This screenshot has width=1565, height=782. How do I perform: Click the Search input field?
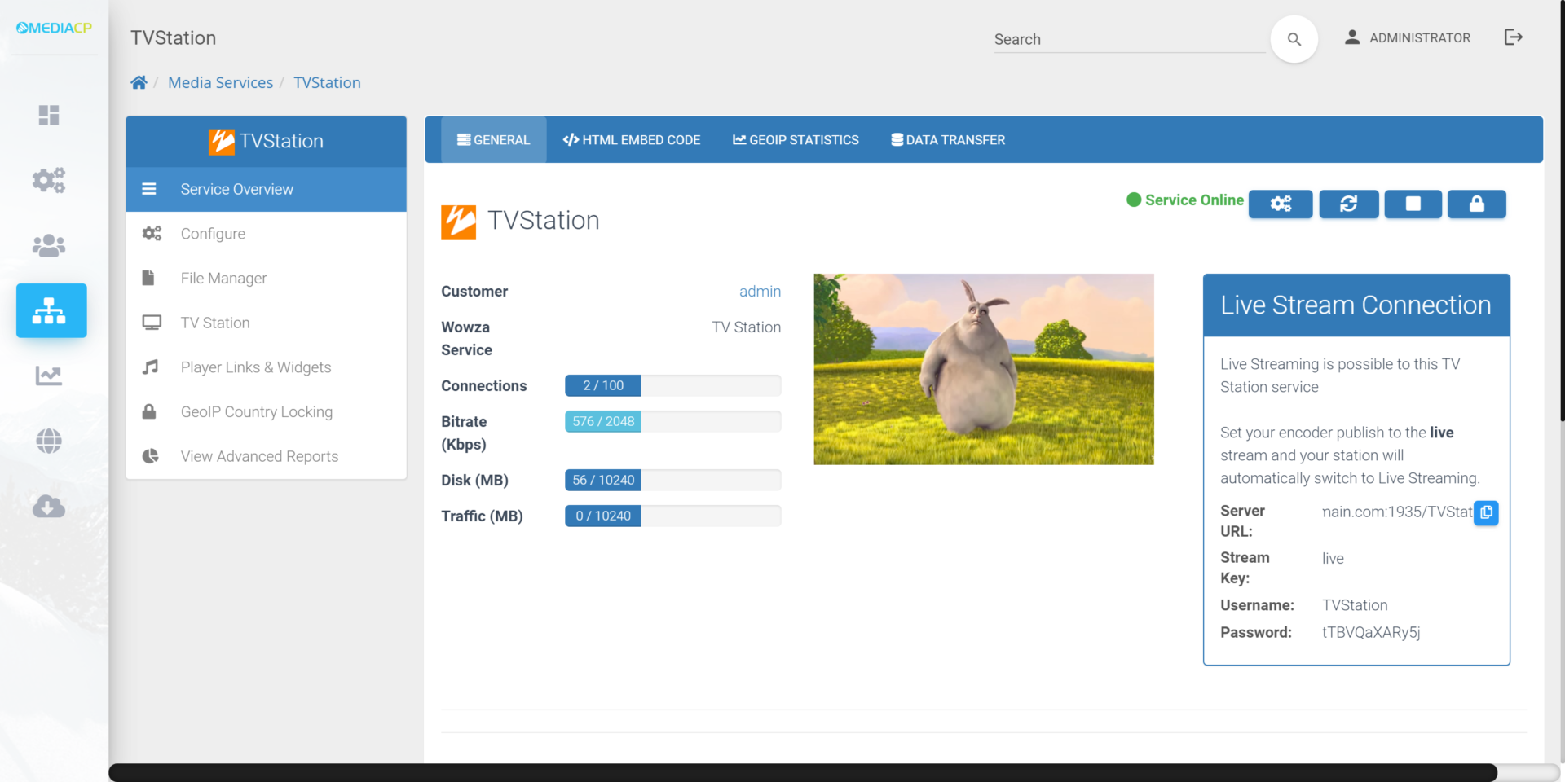coord(1130,39)
